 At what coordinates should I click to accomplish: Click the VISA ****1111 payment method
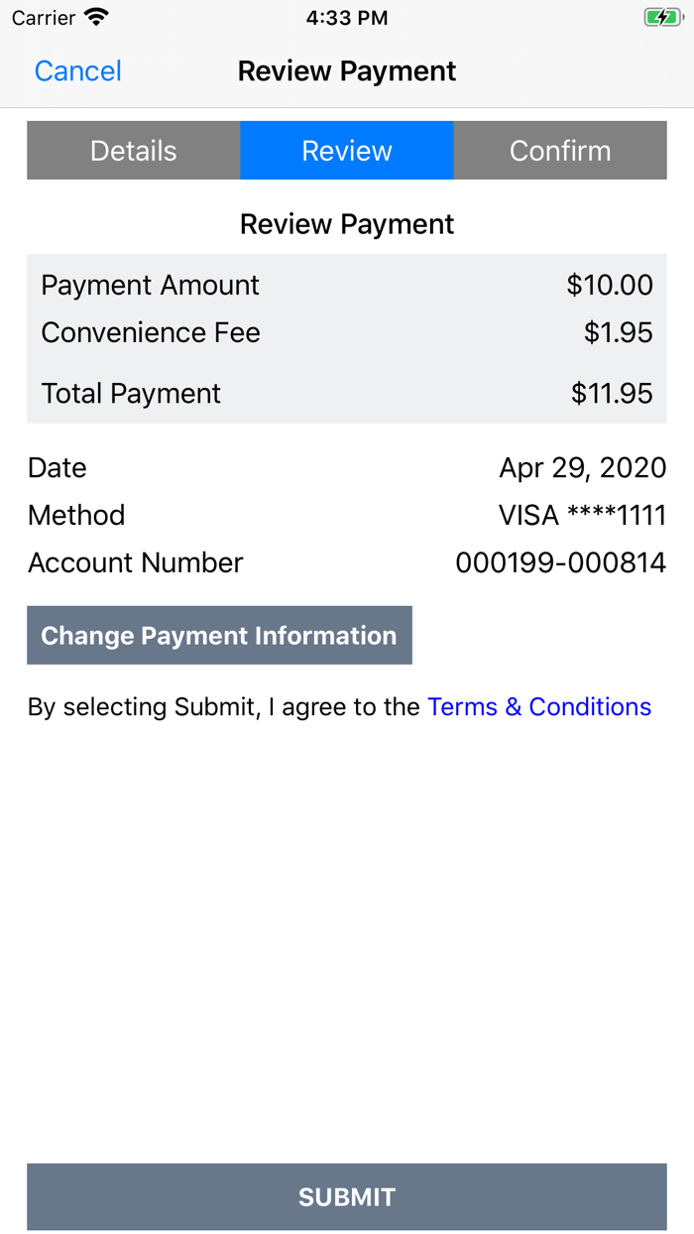click(582, 515)
